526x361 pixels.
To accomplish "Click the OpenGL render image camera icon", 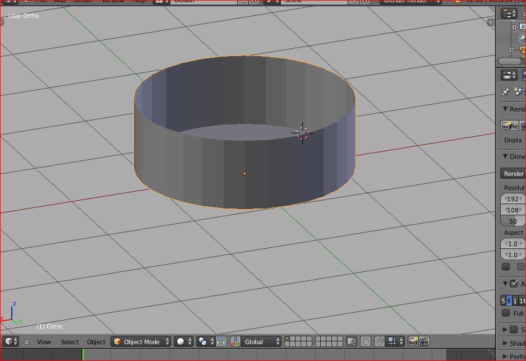I will click(413, 341).
